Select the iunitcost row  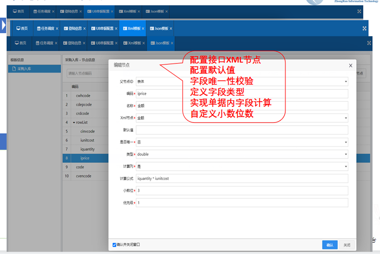86,140
